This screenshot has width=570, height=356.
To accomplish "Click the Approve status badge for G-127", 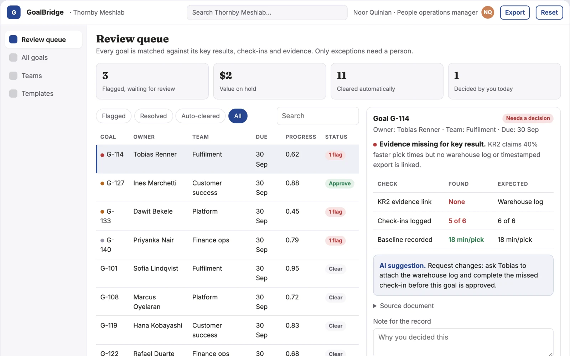I will coord(340,184).
